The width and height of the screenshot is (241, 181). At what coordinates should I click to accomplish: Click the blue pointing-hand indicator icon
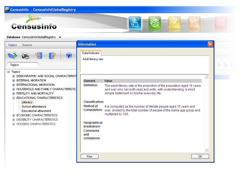coord(135,23)
